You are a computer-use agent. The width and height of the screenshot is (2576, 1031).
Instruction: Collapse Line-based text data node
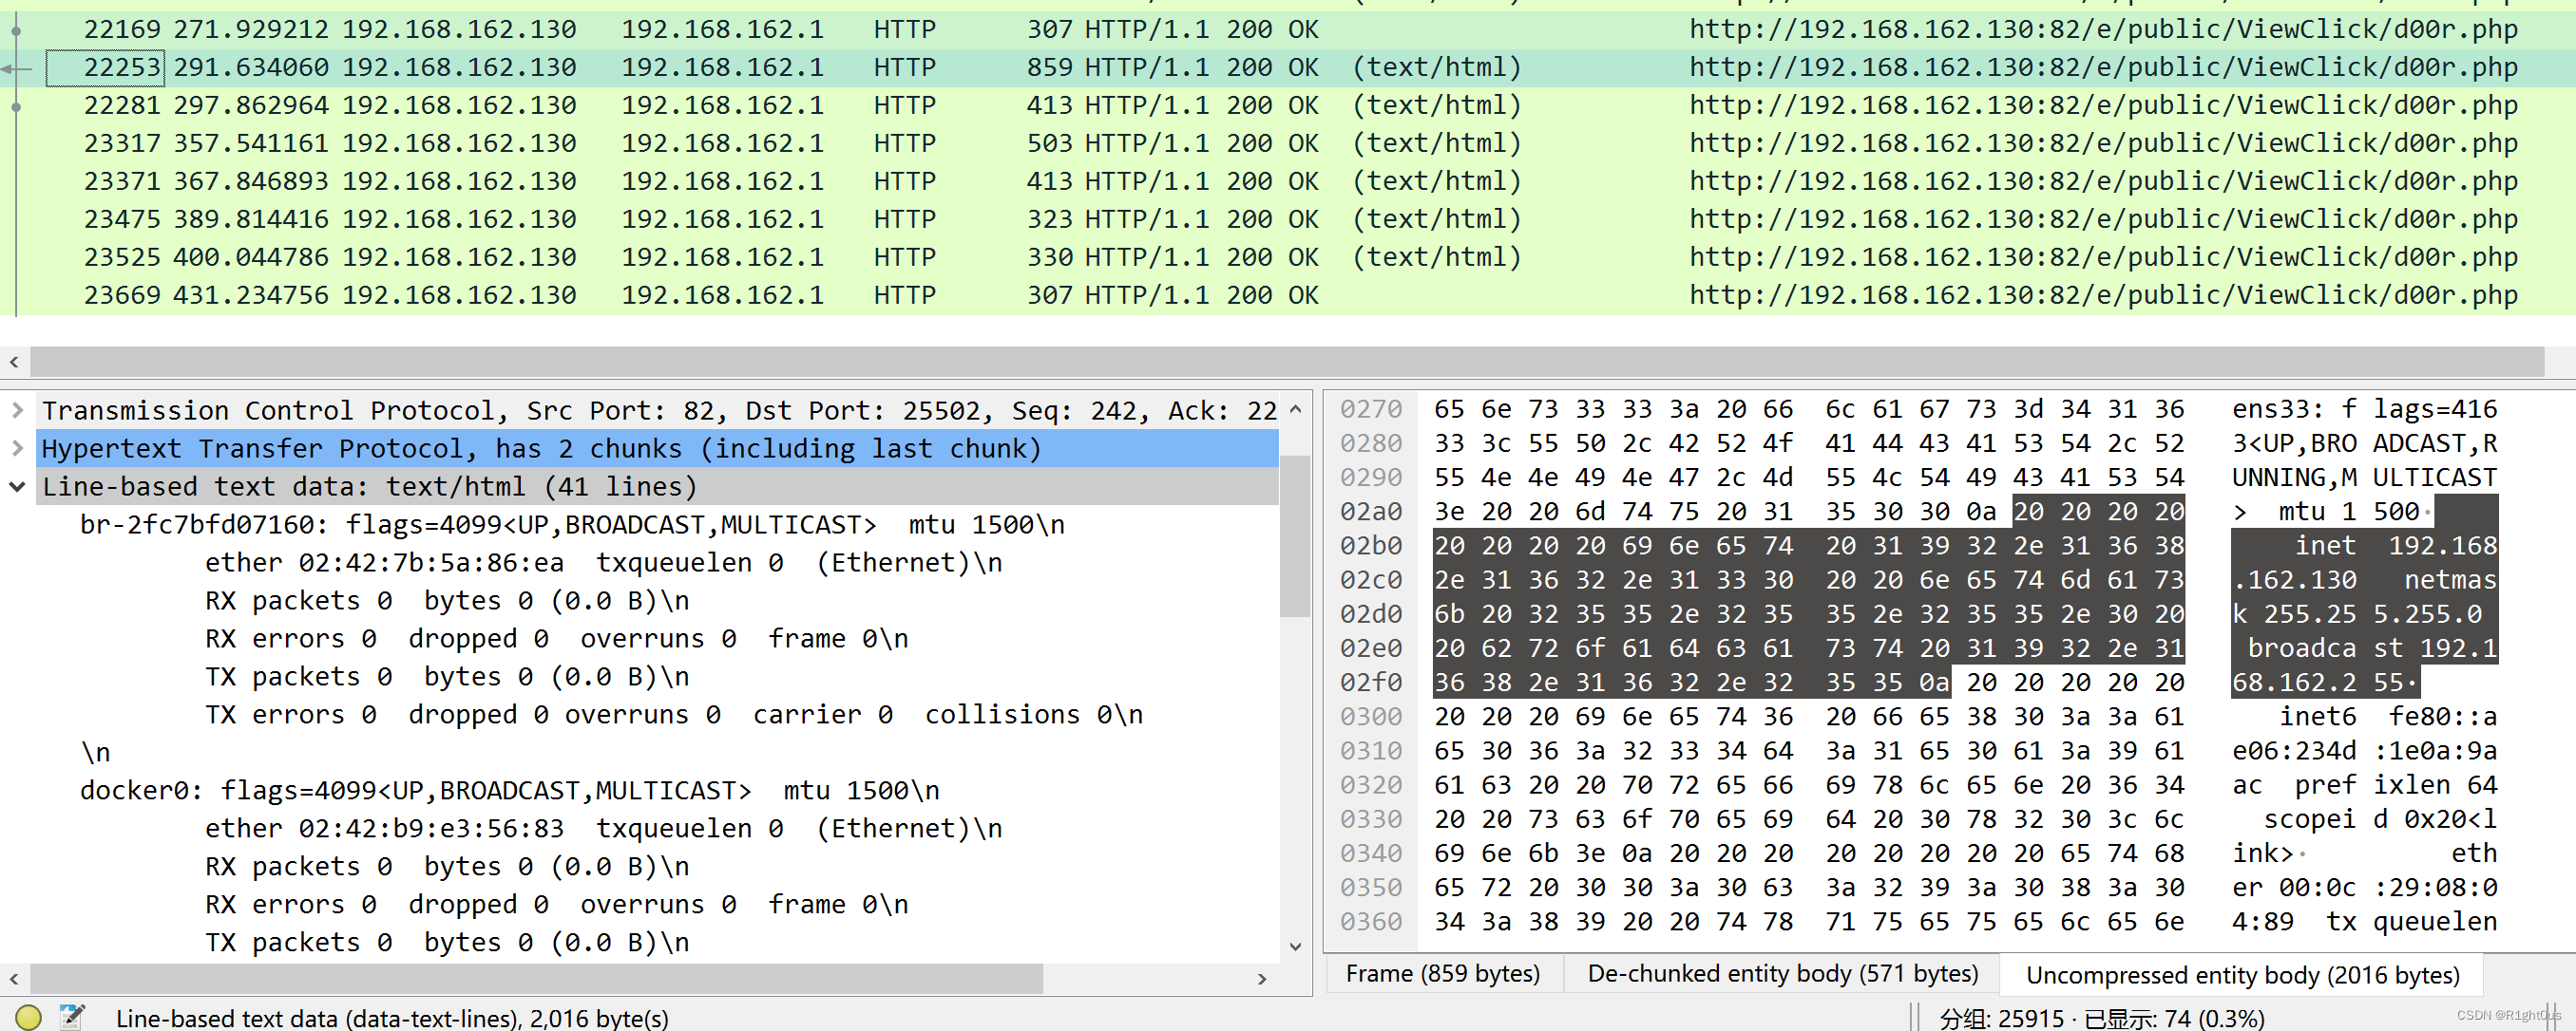17,486
